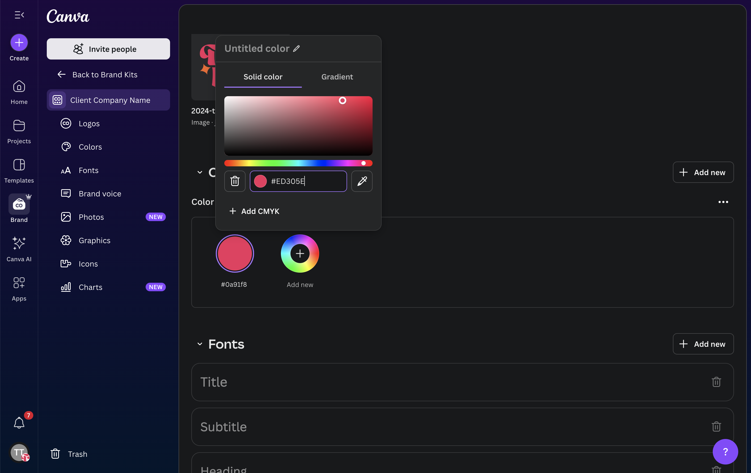Viewport: 751px width, 473px height.
Task: Delete color using trash icon in picker
Action: click(x=235, y=181)
